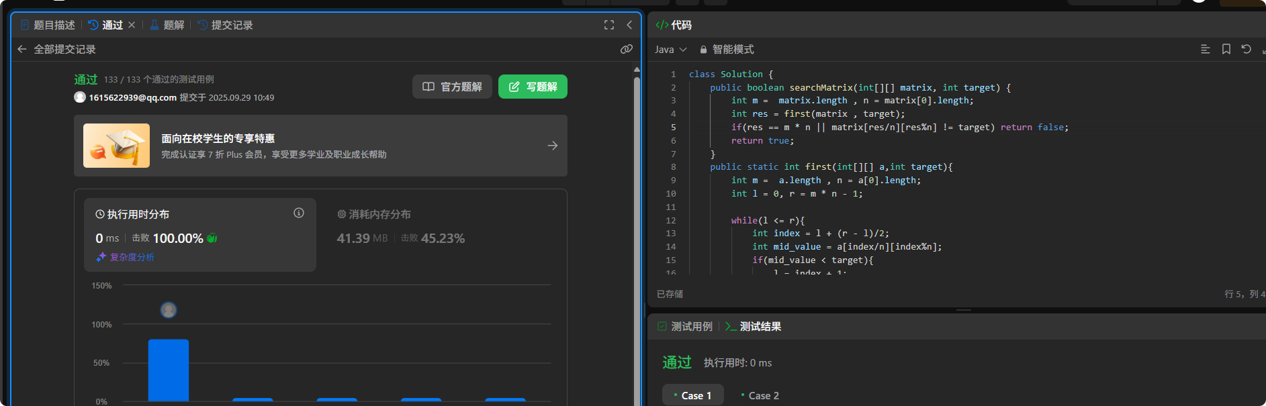Click the 'return true;' code line
Screen dimensions: 1266x406
click(762, 141)
